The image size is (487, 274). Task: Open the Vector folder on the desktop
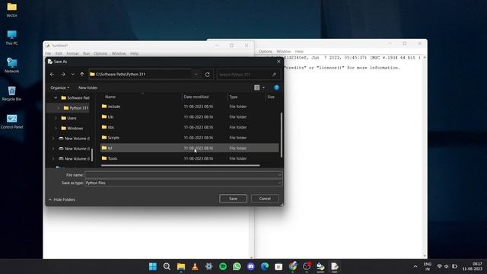pos(12,10)
